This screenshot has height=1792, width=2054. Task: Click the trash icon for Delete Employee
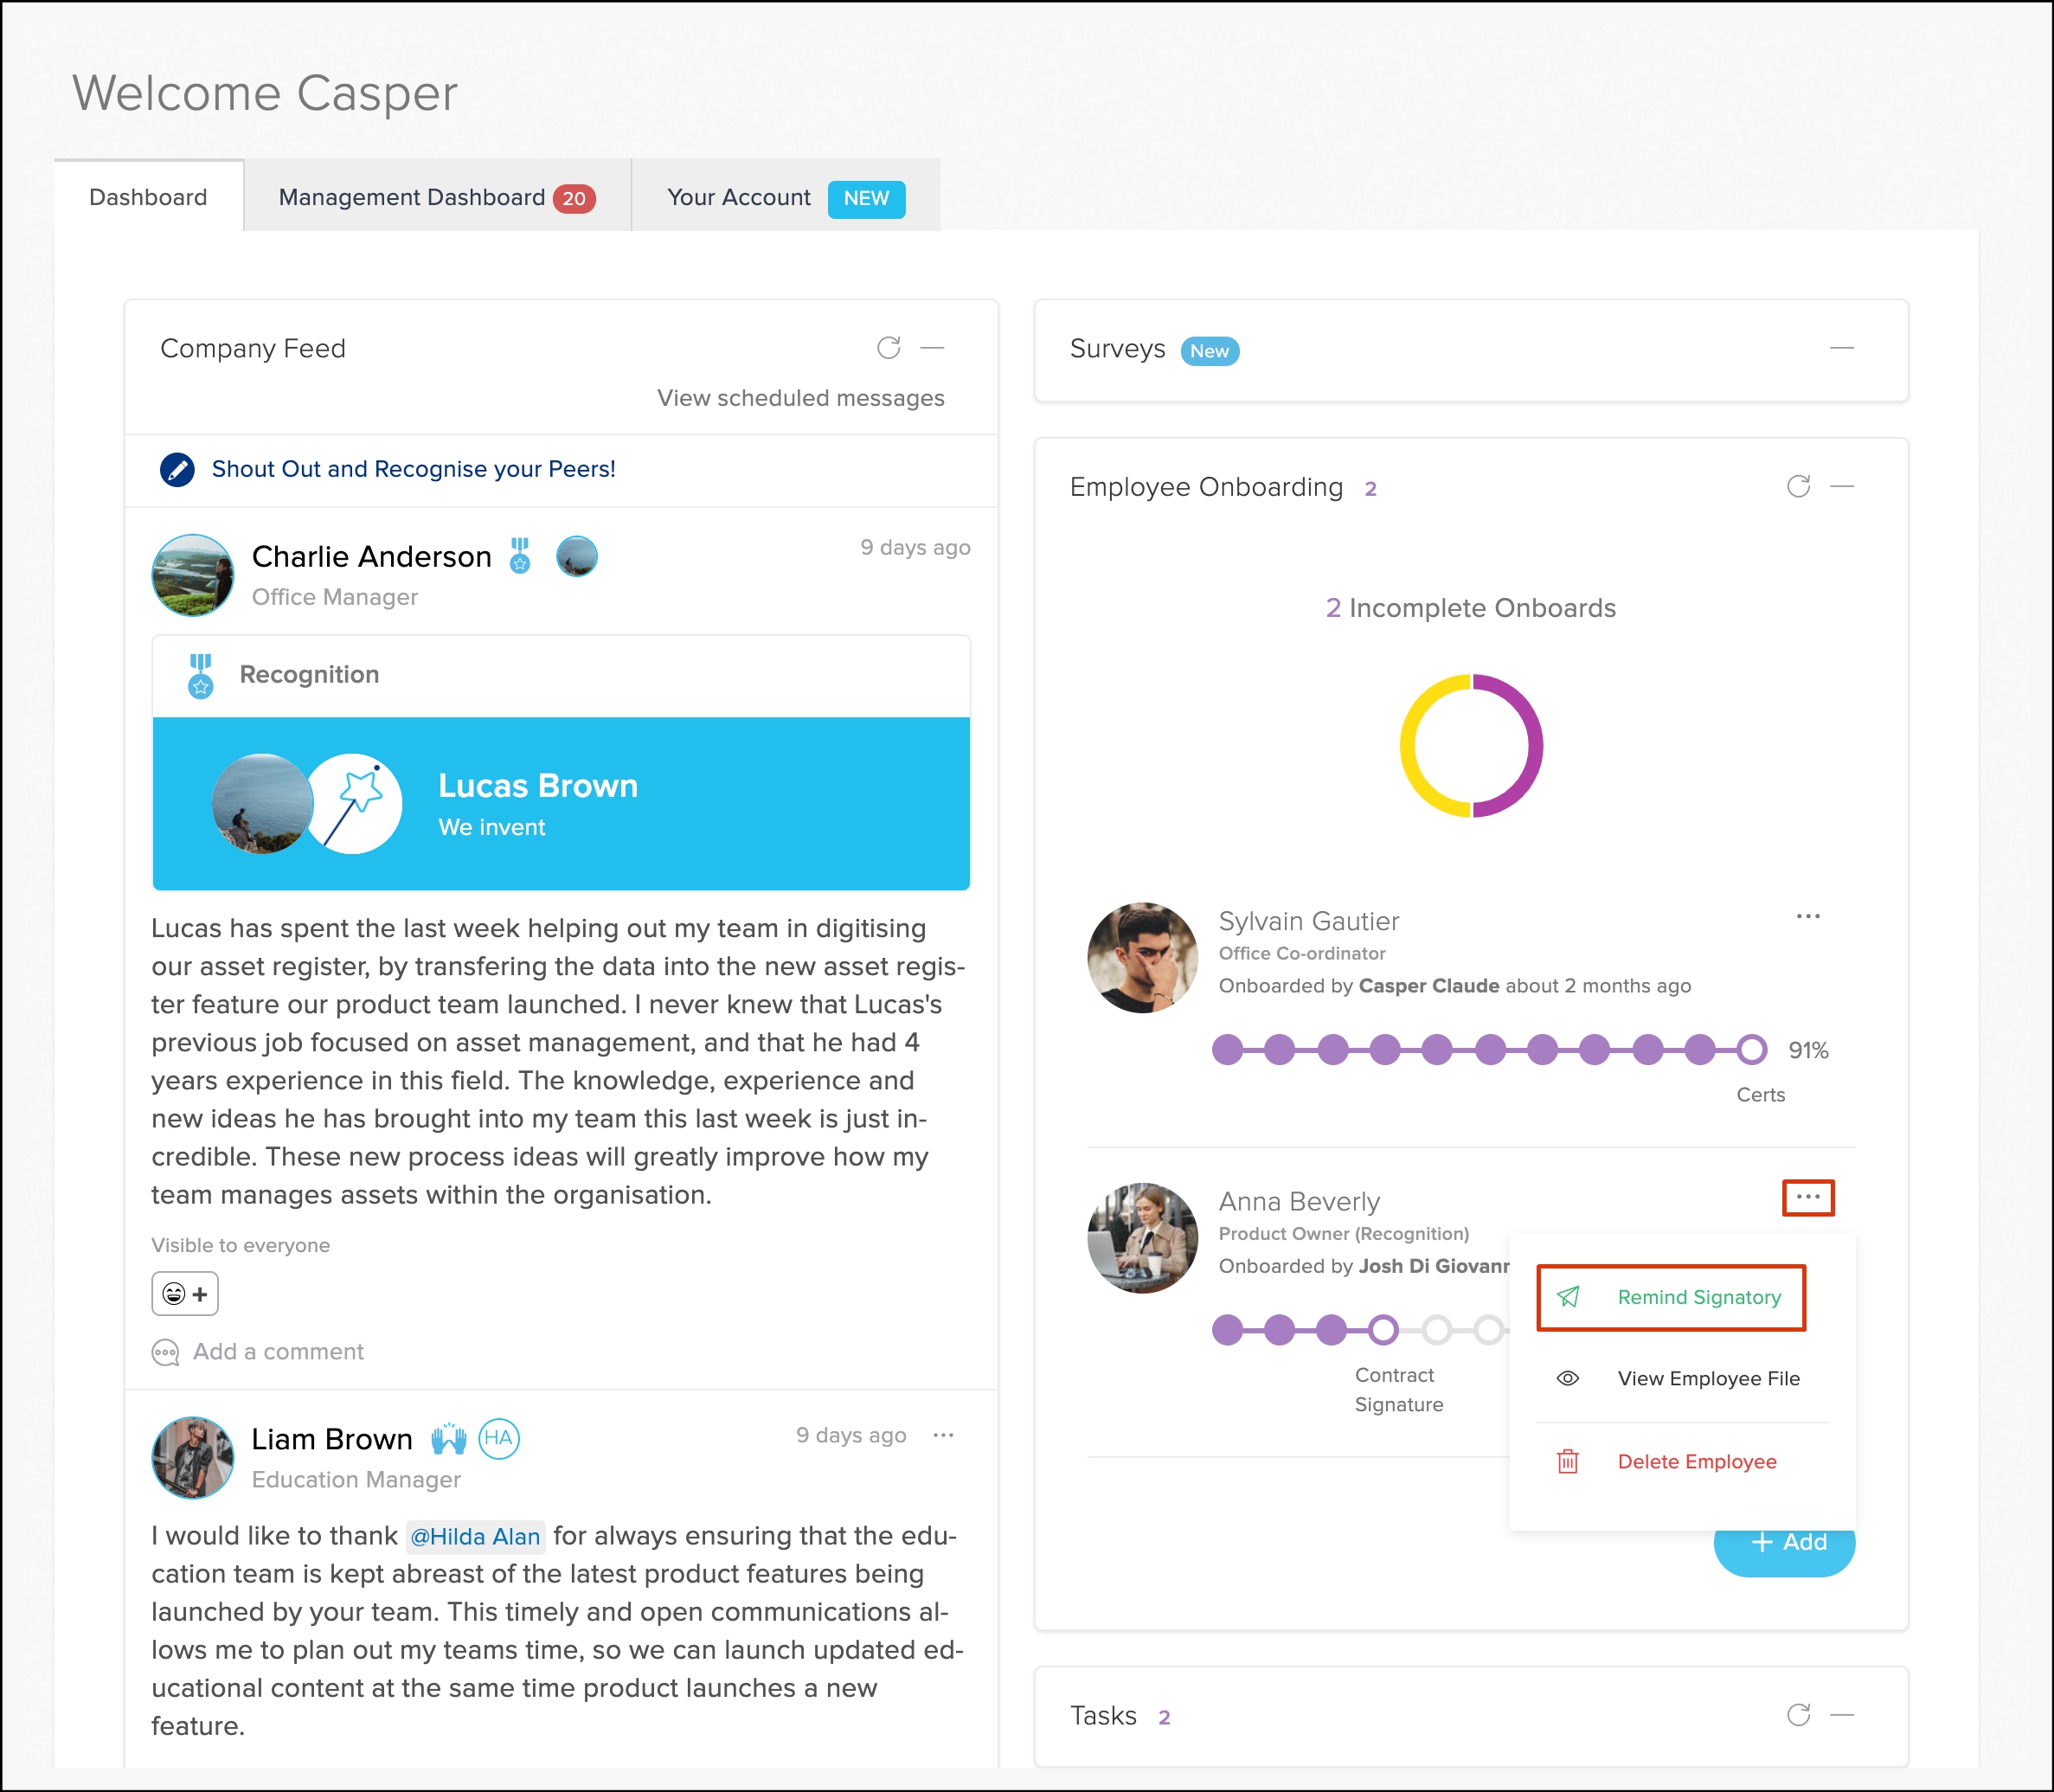pos(1567,1462)
